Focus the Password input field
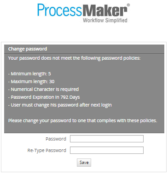The image size is (168, 175). tap(107, 139)
